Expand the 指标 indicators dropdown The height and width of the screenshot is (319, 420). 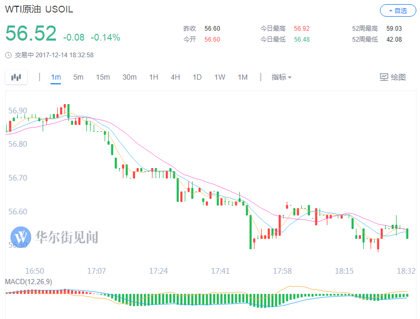(281, 77)
